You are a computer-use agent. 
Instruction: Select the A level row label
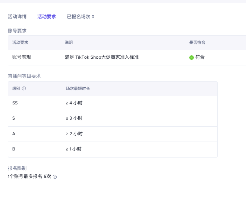(14, 134)
